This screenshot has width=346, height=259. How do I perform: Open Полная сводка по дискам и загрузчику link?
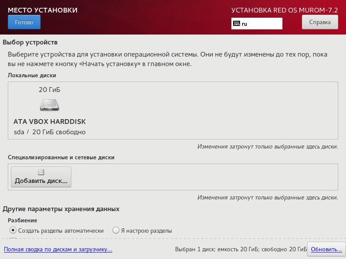58,250
